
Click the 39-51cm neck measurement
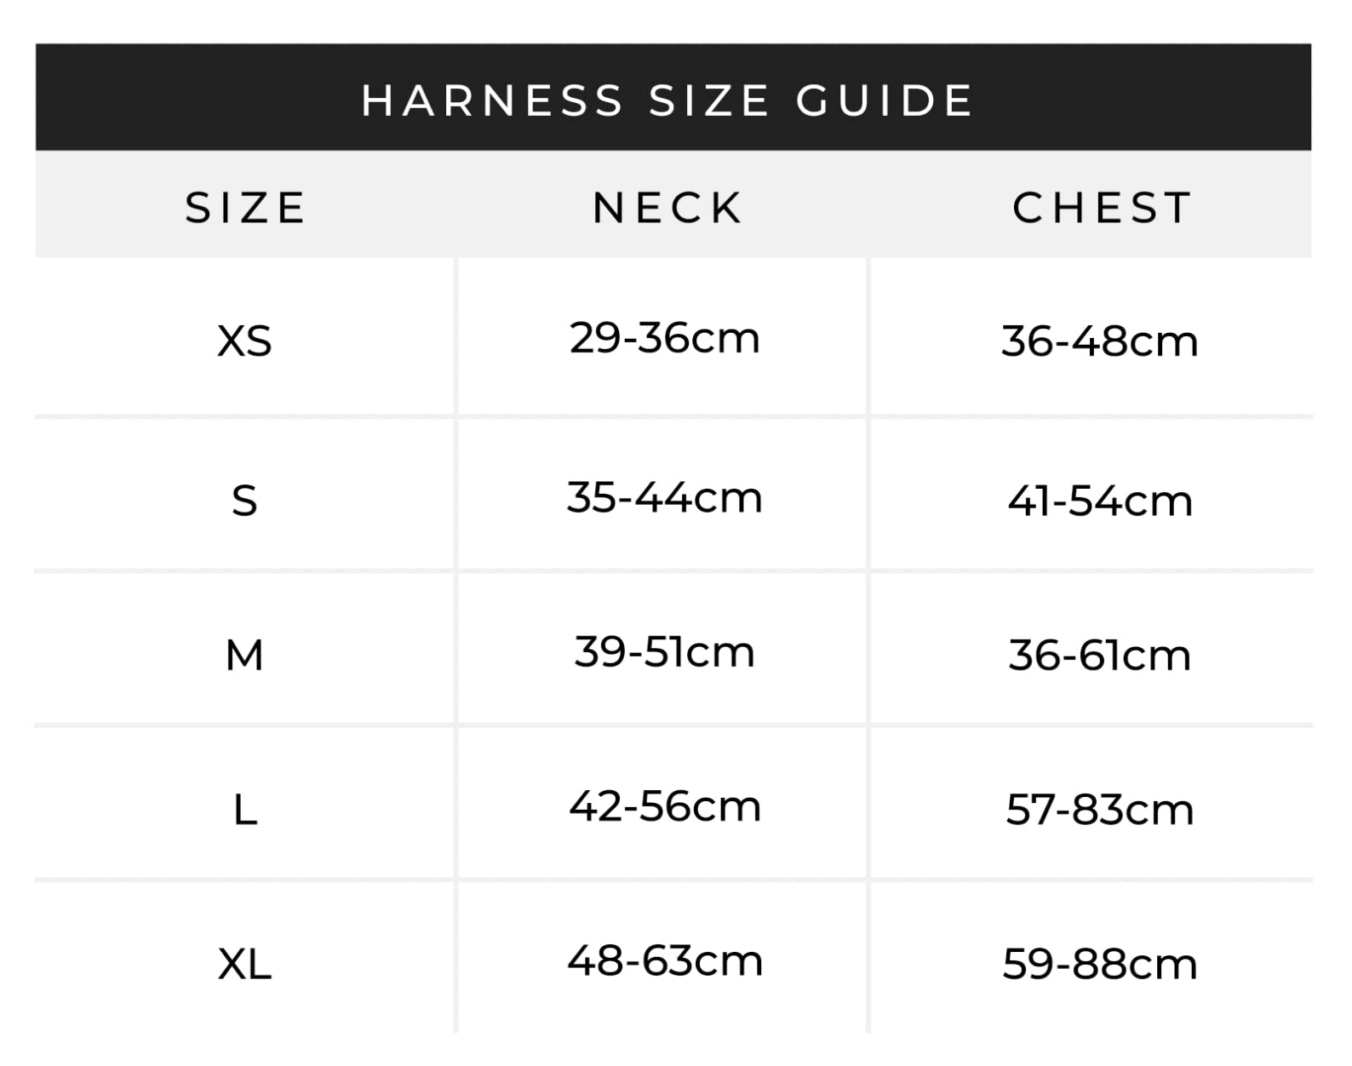pyautogui.click(x=664, y=652)
